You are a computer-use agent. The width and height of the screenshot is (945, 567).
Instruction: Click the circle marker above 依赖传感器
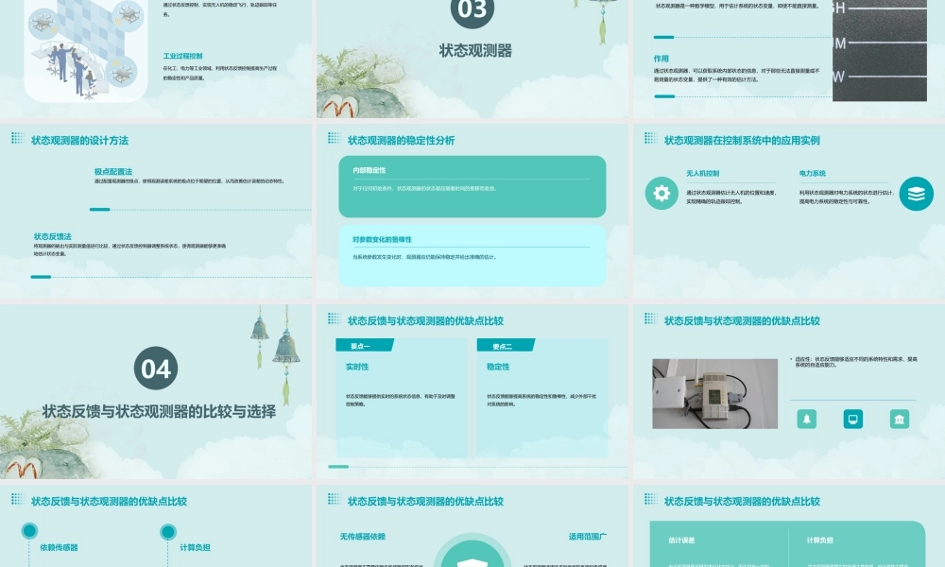(x=29, y=531)
